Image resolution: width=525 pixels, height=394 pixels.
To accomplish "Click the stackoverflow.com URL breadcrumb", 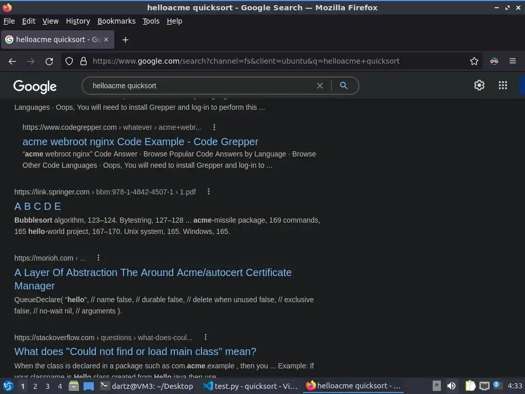I will (x=104, y=338).
